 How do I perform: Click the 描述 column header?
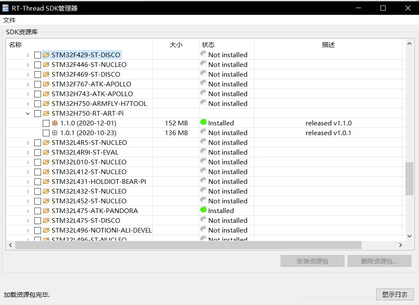pyautogui.click(x=328, y=44)
